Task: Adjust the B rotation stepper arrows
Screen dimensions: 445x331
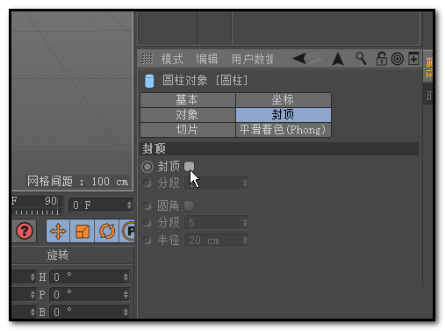Action: tap(126, 312)
